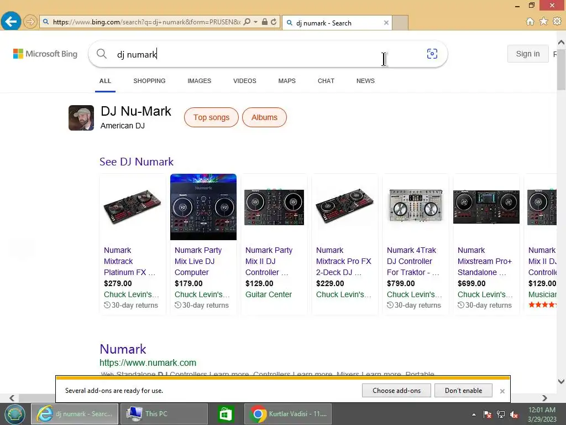Screen dimensions: 566x425
Task: Open the 'See DJ Numark' link
Action: click(x=137, y=162)
